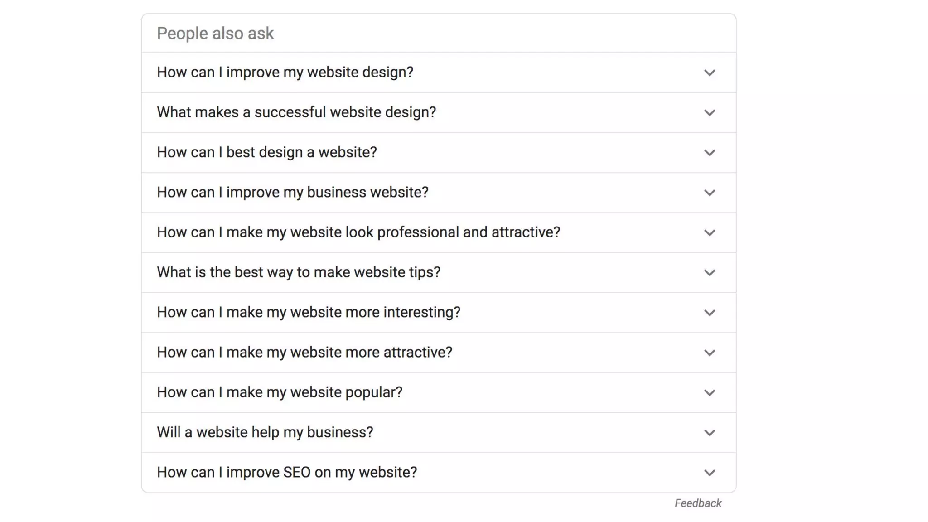Open arrow for "website more attractive" question
928x522 pixels.
pyautogui.click(x=709, y=353)
